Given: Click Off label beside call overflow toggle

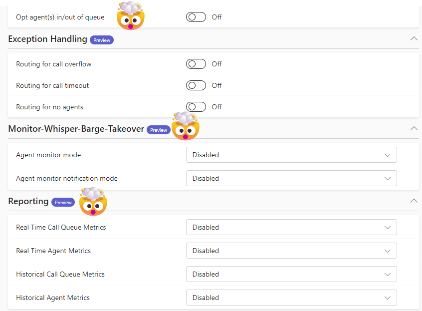Looking at the screenshot, I should point(216,64).
